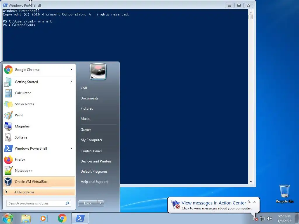Click the volume speaker tray icon
Screen dimensions: 299x224
pyautogui.click(x=270, y=219)
